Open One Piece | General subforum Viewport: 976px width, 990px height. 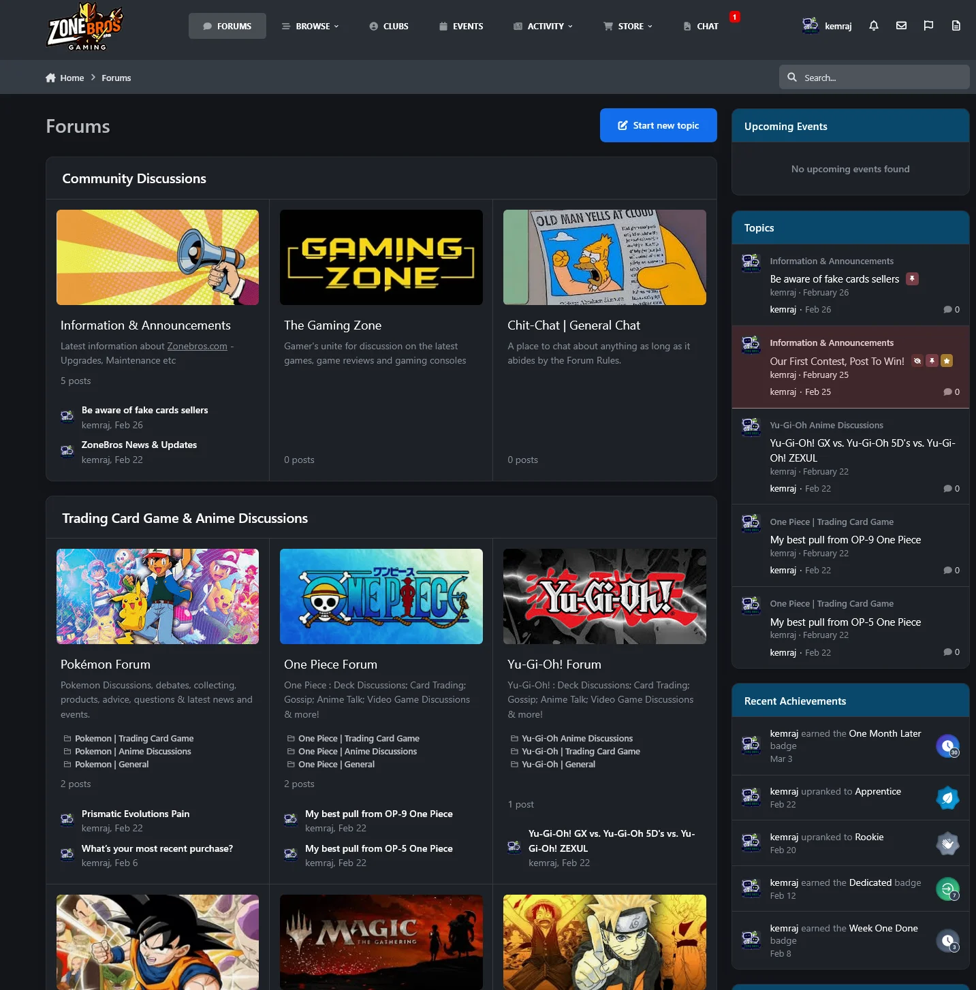click(x=336, y=765)
